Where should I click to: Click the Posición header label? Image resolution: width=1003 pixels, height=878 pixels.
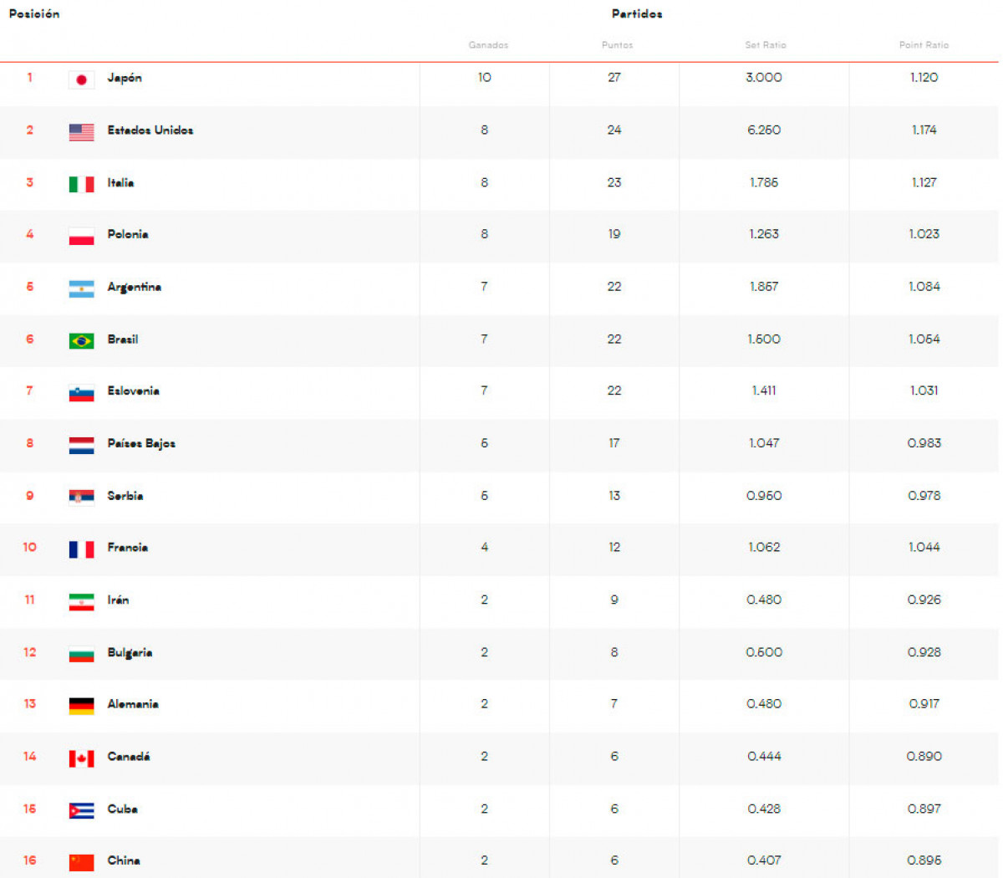(x=34, y=13)
